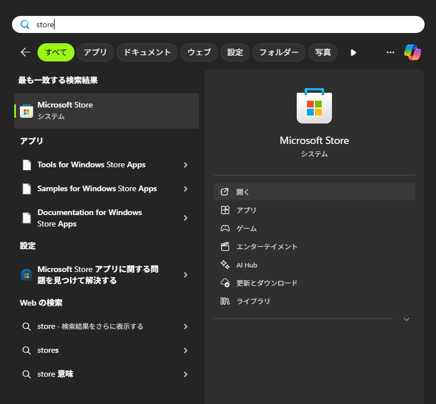Image resolution: width=436 pixels, height=404 pixels.
Task: Switch to the ドキュメント filter tab
Action: point(147,52)
